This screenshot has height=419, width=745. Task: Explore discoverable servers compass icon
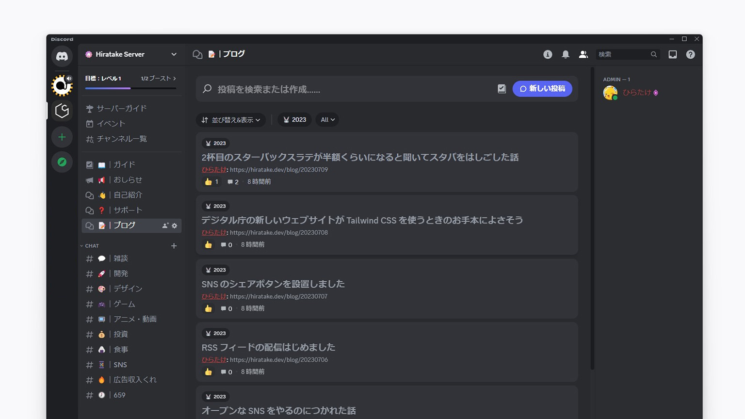62,162
